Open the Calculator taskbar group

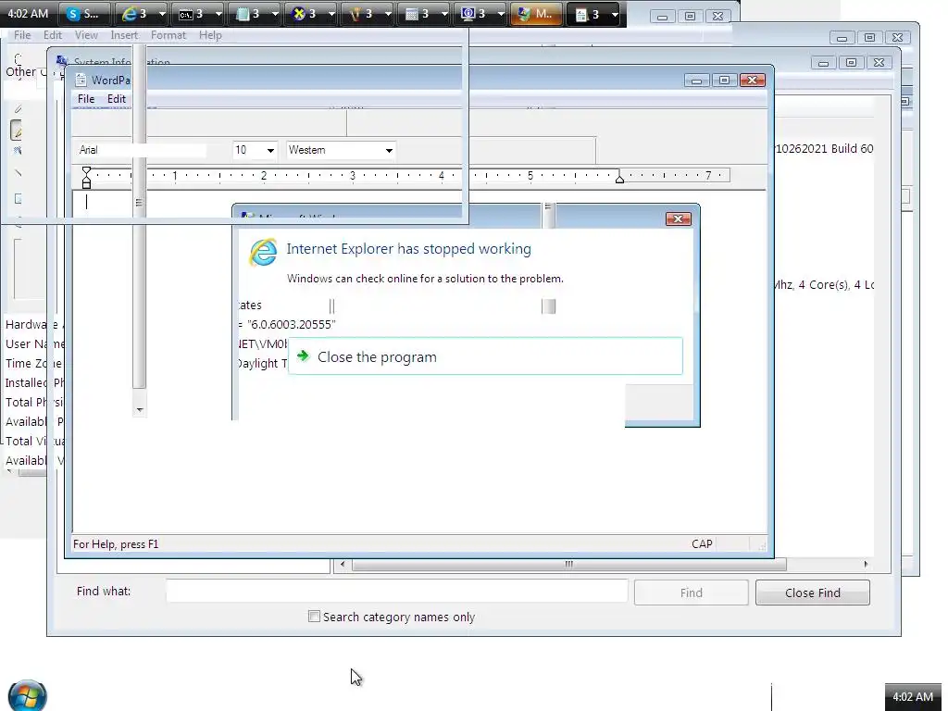pyautogui.click(x=423, y=14)
